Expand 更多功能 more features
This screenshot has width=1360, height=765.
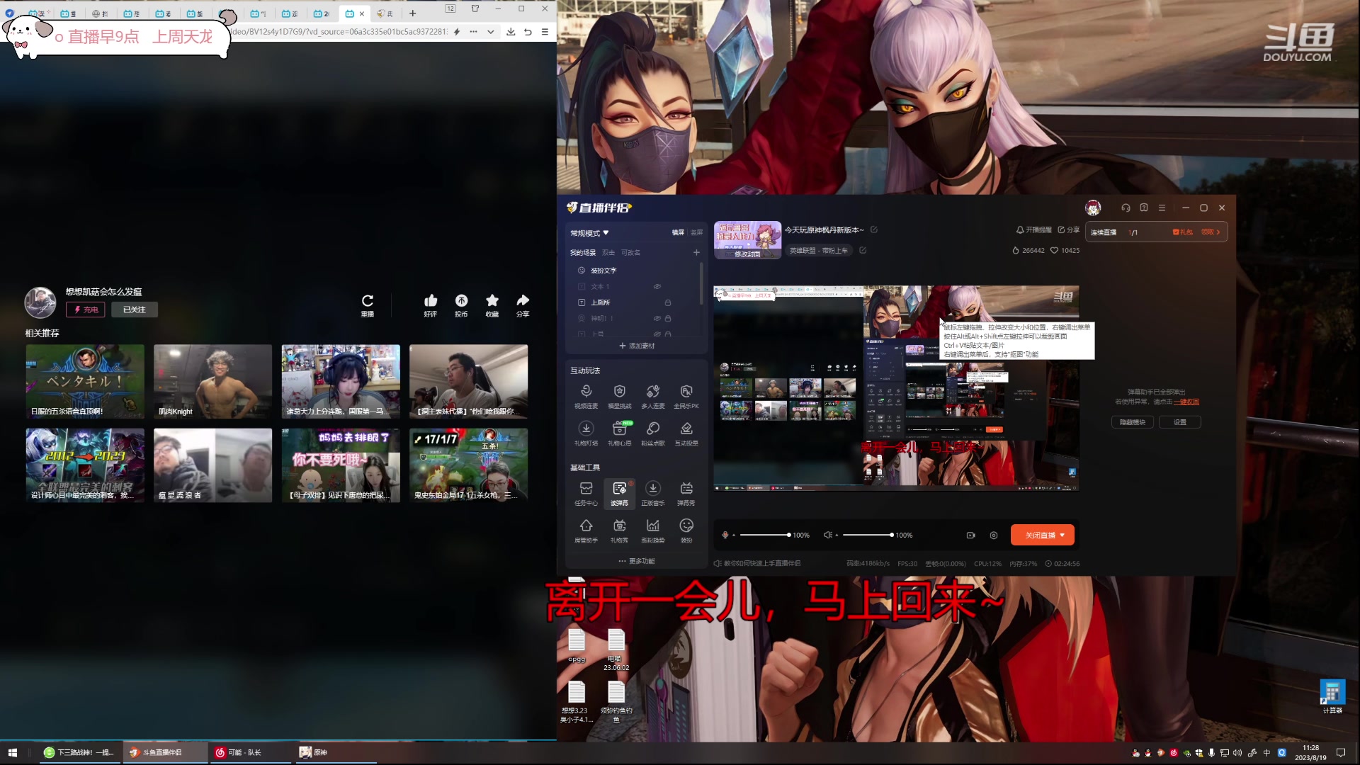(x=637, y=561)
